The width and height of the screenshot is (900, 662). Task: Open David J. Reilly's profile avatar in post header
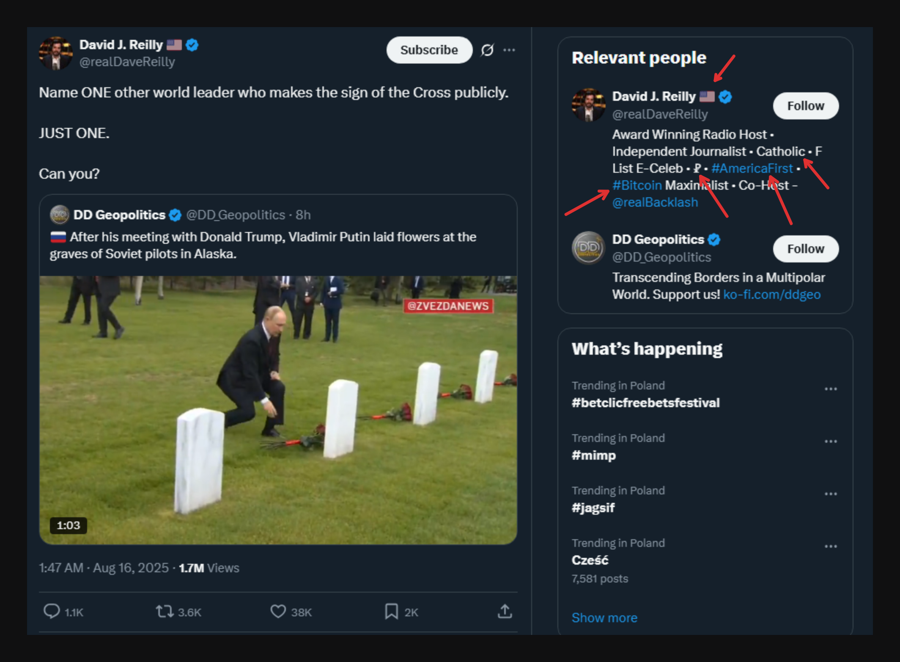pos(55,53)
